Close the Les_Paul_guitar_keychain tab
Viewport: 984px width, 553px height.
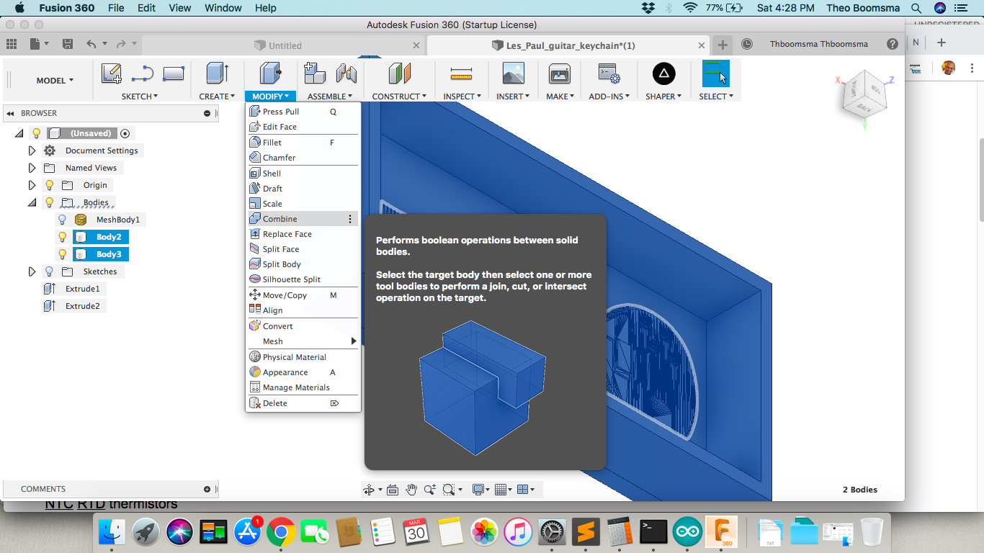click(x=702, y=45)
